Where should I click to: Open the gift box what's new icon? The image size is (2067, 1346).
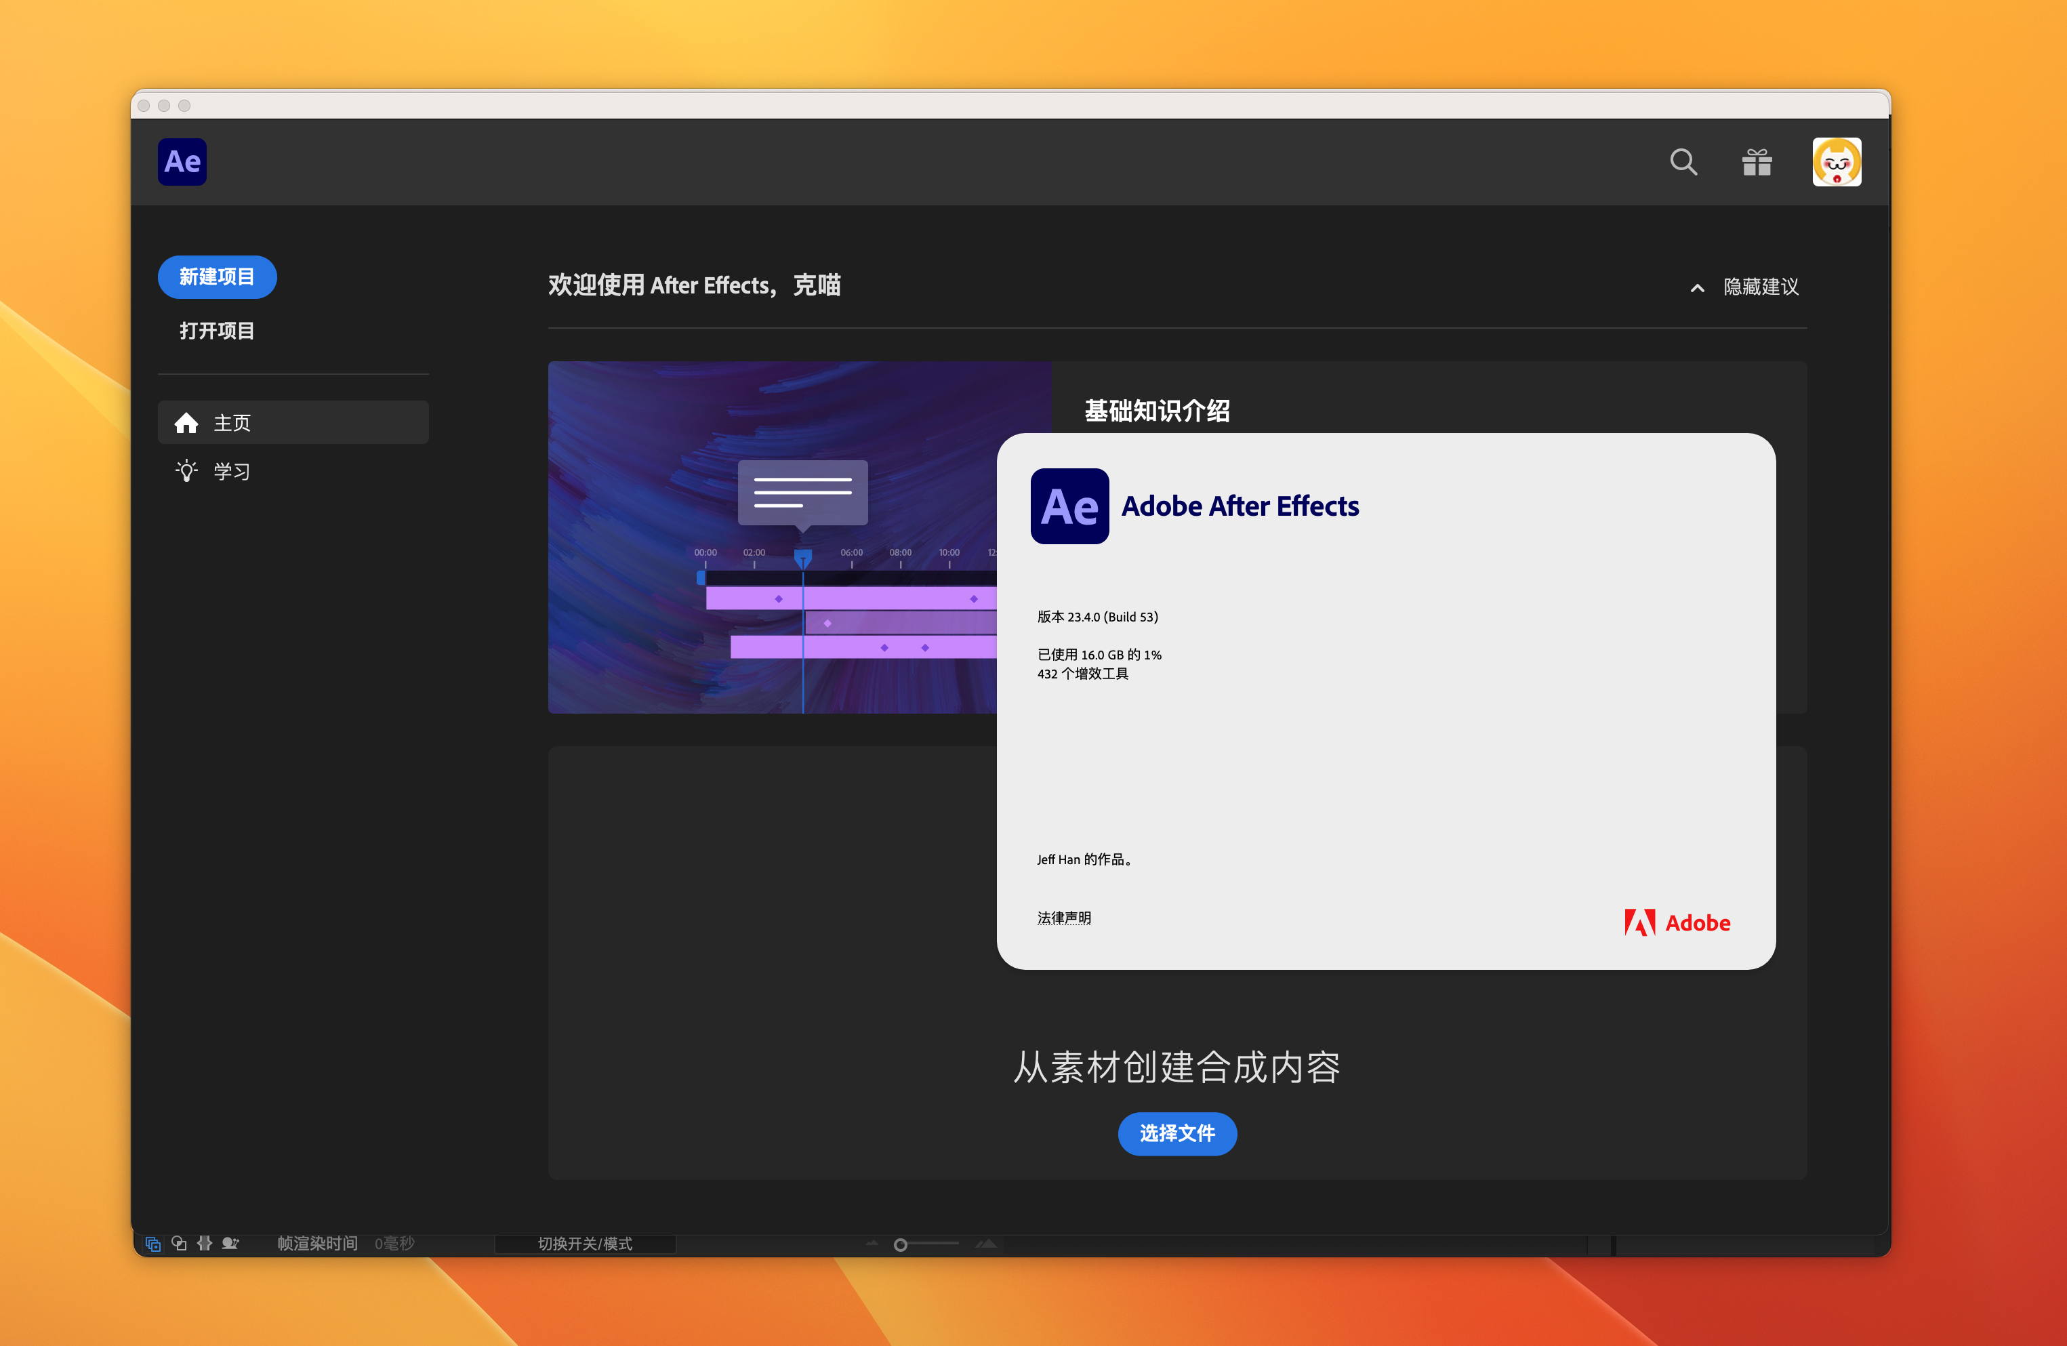tap(1757, 163)
